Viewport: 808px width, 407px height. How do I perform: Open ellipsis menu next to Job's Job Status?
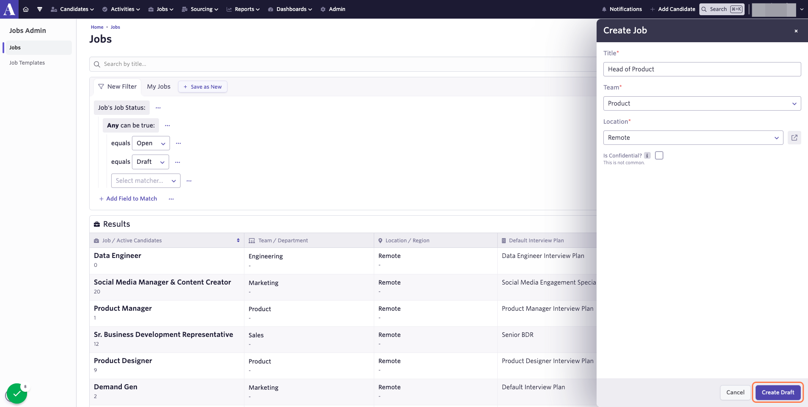[158, 108]
